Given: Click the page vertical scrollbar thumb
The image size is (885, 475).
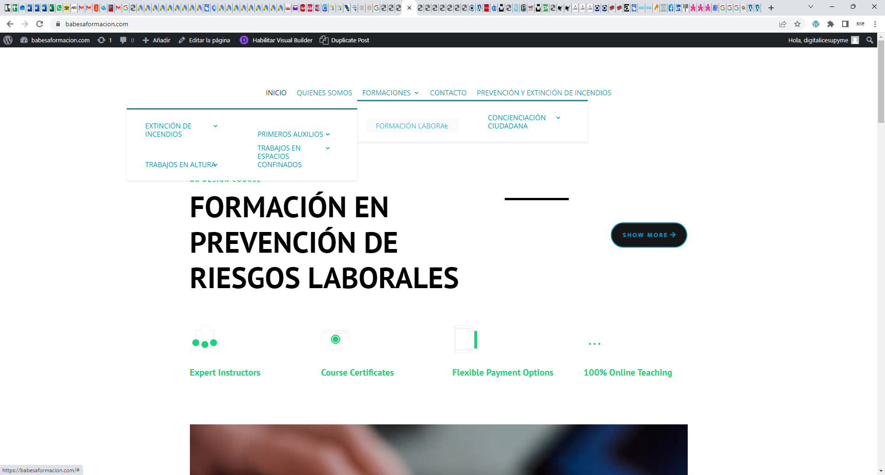Looking at the screenshot, I should click(x=881, y=82).
